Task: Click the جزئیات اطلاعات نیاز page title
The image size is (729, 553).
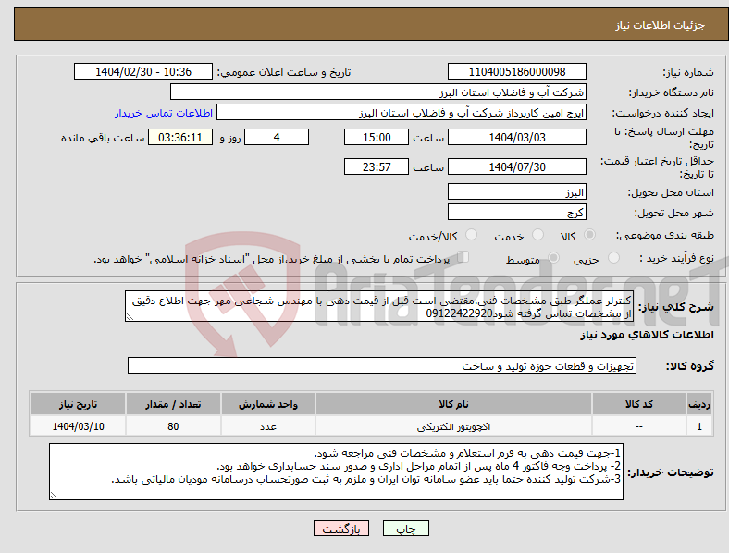Action: pos(661,25)
